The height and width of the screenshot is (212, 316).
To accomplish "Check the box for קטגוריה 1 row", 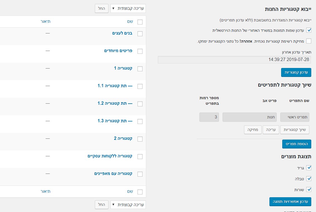I will point(140,69).
